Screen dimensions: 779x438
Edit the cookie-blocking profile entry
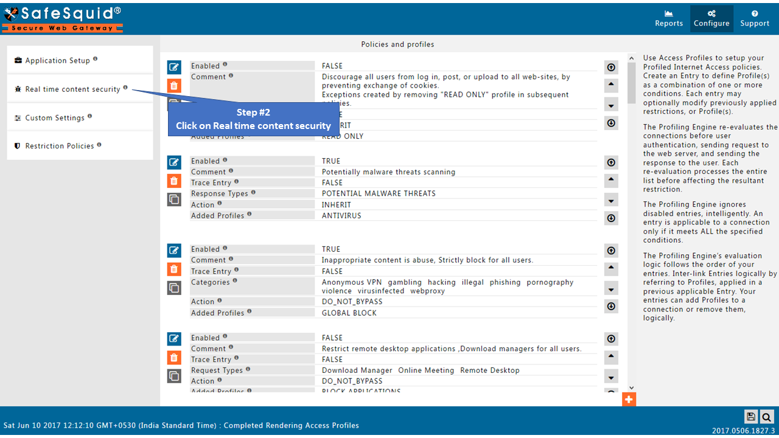(174, 67)
